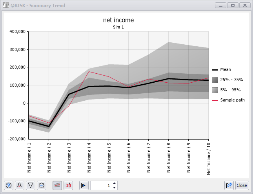
Task: Open the graph settings gear icon
Action: click(42, 185)
